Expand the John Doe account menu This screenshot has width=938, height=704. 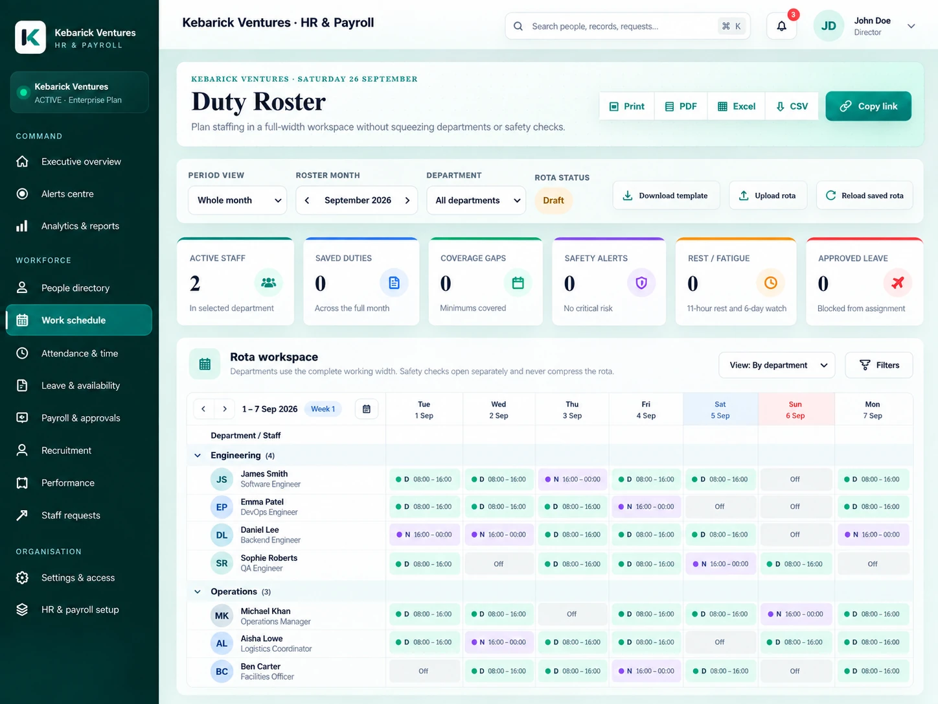click(x=911, y=26)
